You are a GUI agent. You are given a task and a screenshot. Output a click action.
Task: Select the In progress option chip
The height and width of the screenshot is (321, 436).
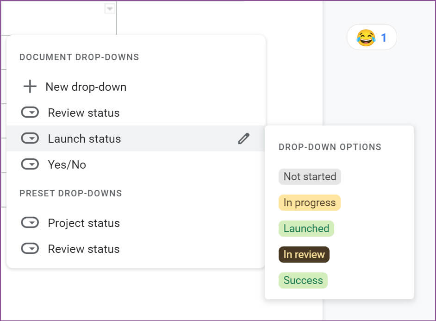coord(310,202)
